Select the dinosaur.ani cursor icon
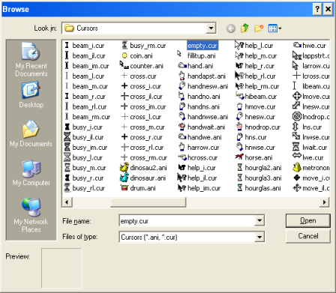 click(124, 178)
